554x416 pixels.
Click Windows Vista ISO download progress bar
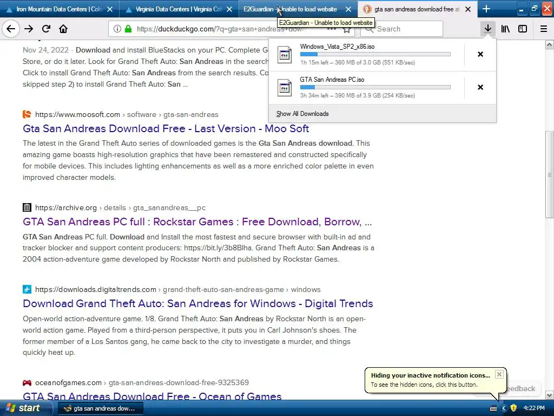click(x=375, y=54)
